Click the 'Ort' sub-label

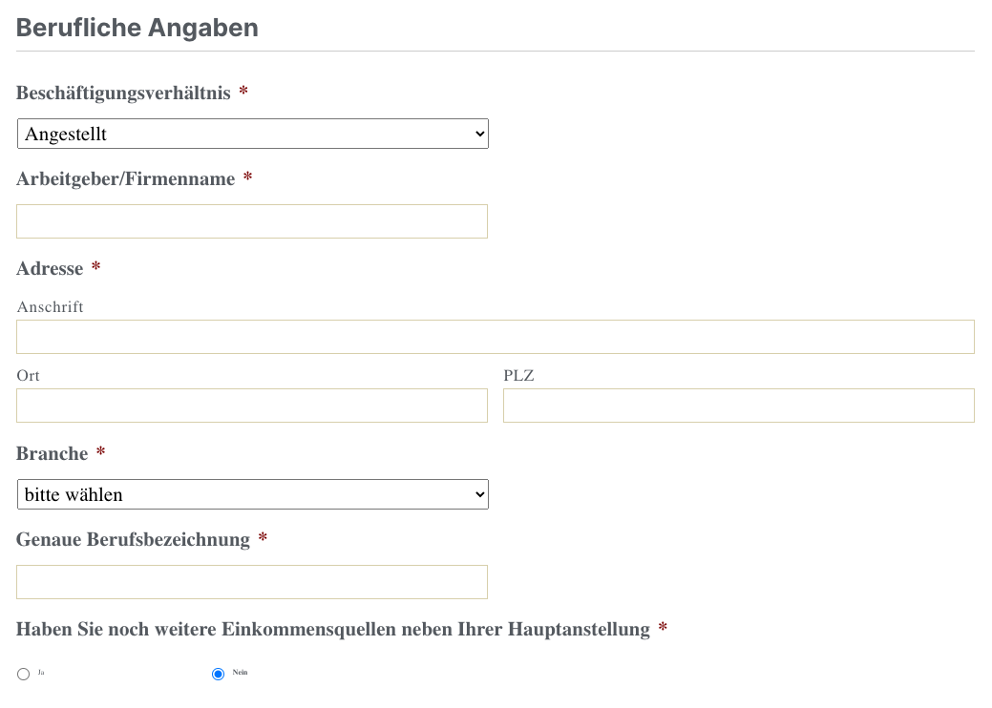(29, 375)
